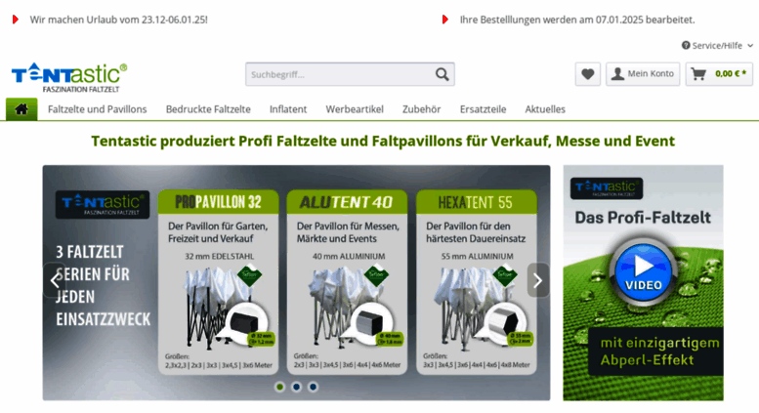Open the shopping cart icon
Screen dimensions: 759x413
click(698, 74)
